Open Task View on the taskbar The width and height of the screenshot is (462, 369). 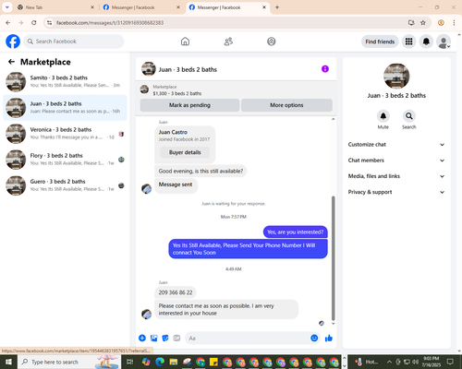(130, 362)
